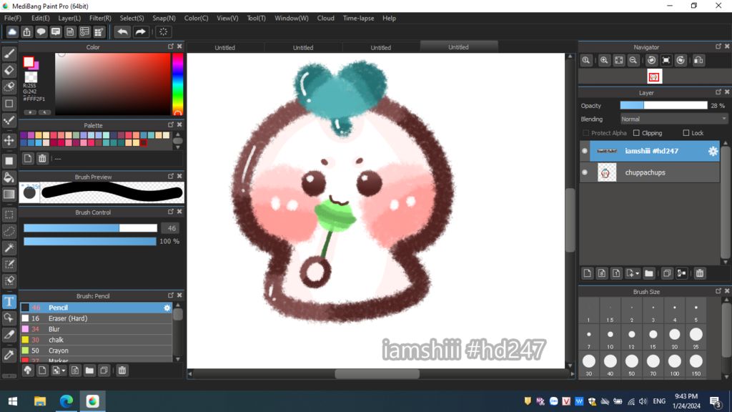This screenshot has height=412, width=732.
Task: Open the Time-lapse menu
Action: [x=358, y=18]
